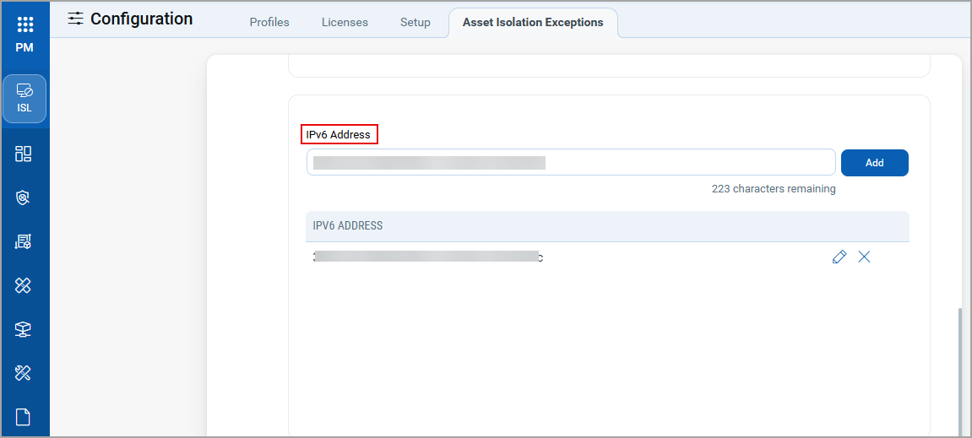
Task: Open the jobs list sidebar icon
Action: pyautogui.click(x=24, y=241)
